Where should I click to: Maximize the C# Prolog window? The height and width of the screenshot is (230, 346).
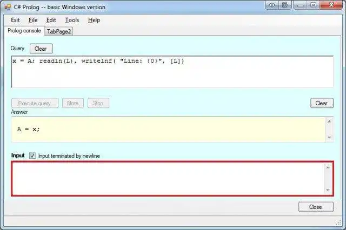coord(313,5)
